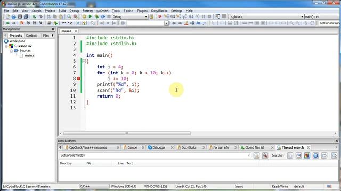Open the Closed files list tab
Image resolution: width=341 pixels, height=191 pixels.
255,147
